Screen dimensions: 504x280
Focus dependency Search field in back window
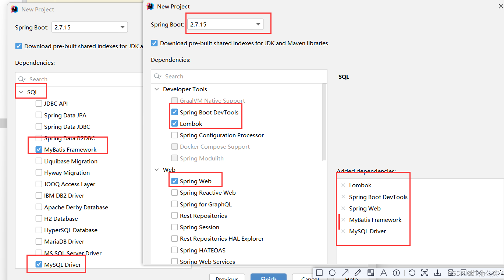click(79, 79)
